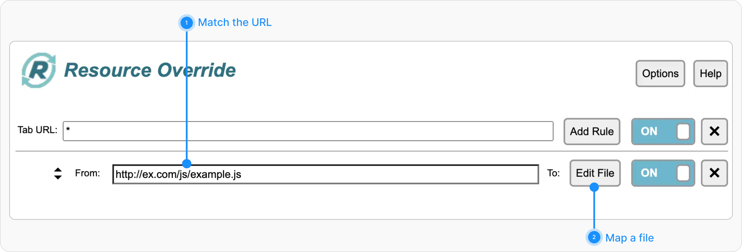The image size is (742, 252).
Task: Click the Match the URL label
Action: point(235,22)
